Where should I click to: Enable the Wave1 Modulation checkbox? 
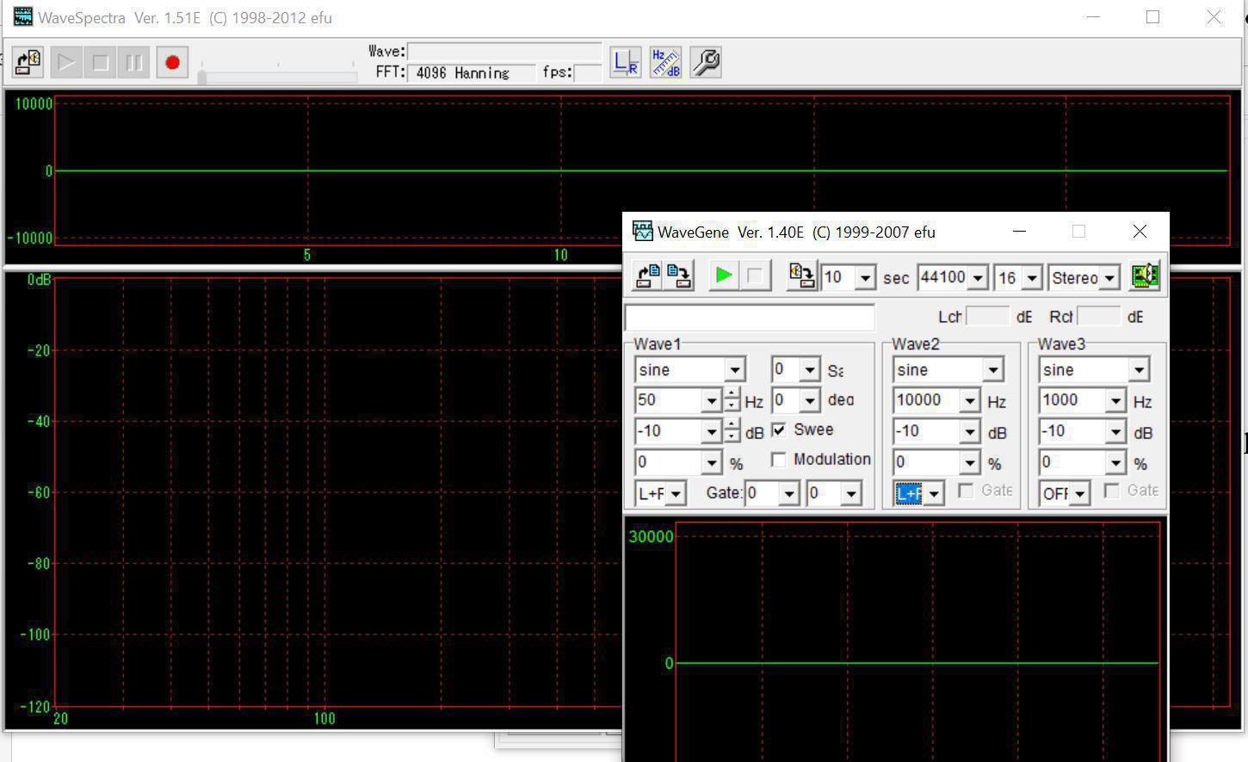[779, 460]
